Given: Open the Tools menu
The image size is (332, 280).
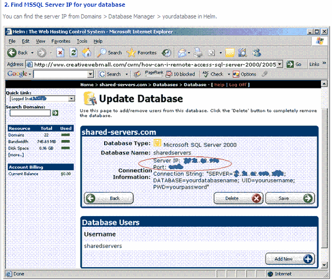Looking at the screenshot, I should pyautogui.click(x=82, y=41).
